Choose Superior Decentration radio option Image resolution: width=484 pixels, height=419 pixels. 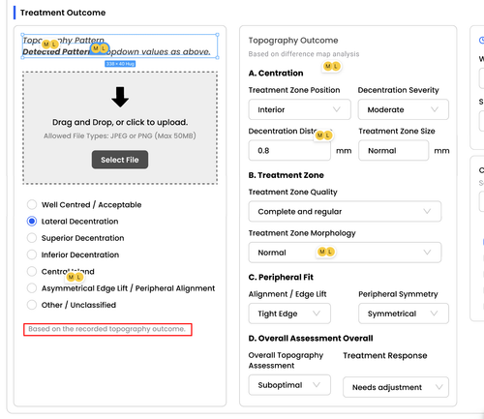point(32,238)
